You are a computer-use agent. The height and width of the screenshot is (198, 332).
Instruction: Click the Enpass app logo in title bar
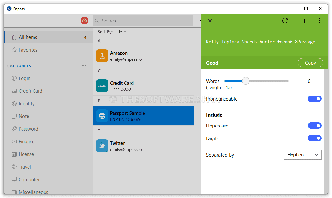(x=9, y=9)
